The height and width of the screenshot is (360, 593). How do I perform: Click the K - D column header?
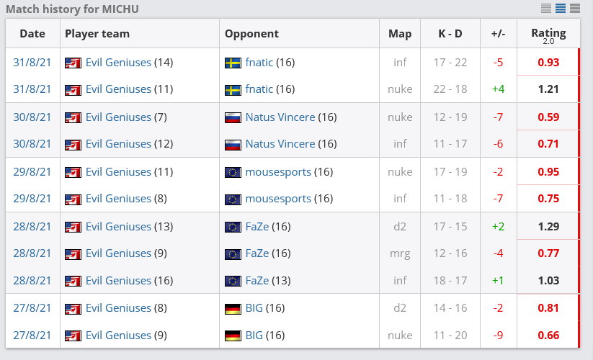point(450,34)
